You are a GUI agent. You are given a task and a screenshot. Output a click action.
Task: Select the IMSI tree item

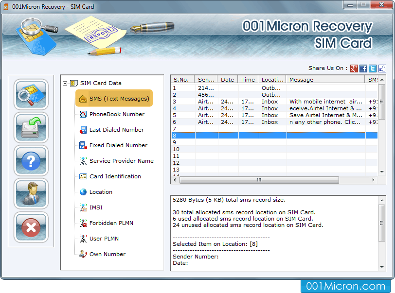[x=96, y=207]
